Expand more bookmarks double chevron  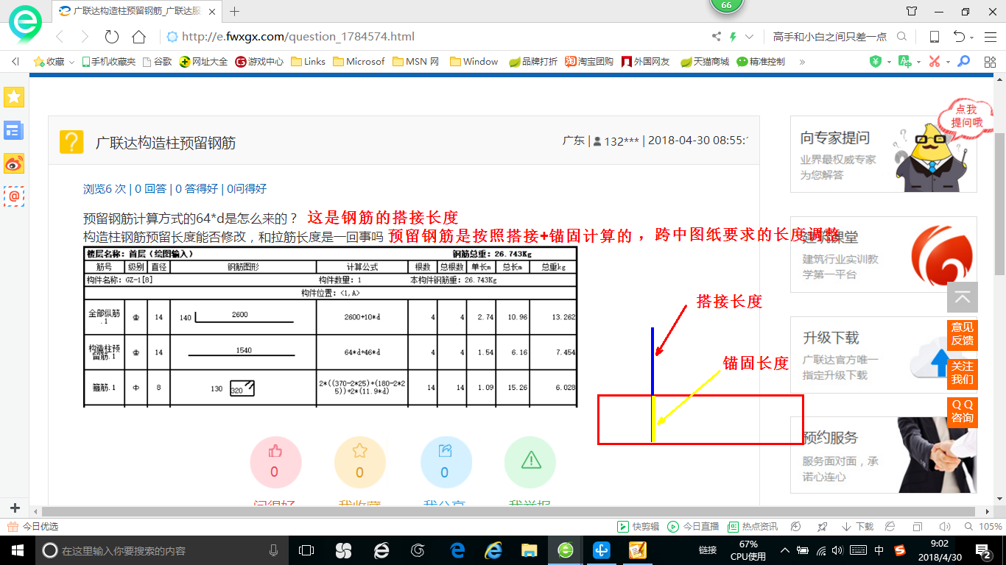point(802,62)
